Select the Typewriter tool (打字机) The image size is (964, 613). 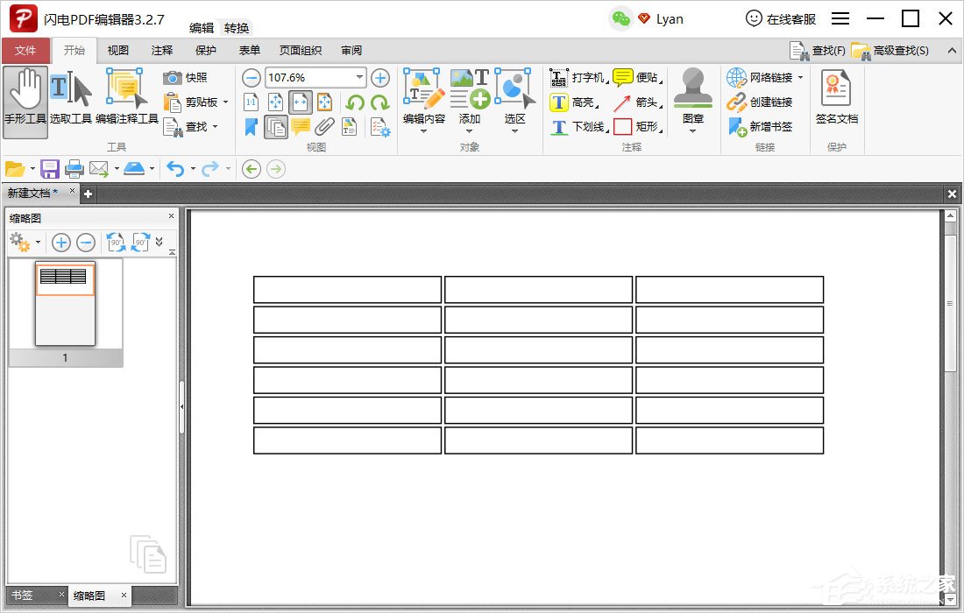coord(578,77)
